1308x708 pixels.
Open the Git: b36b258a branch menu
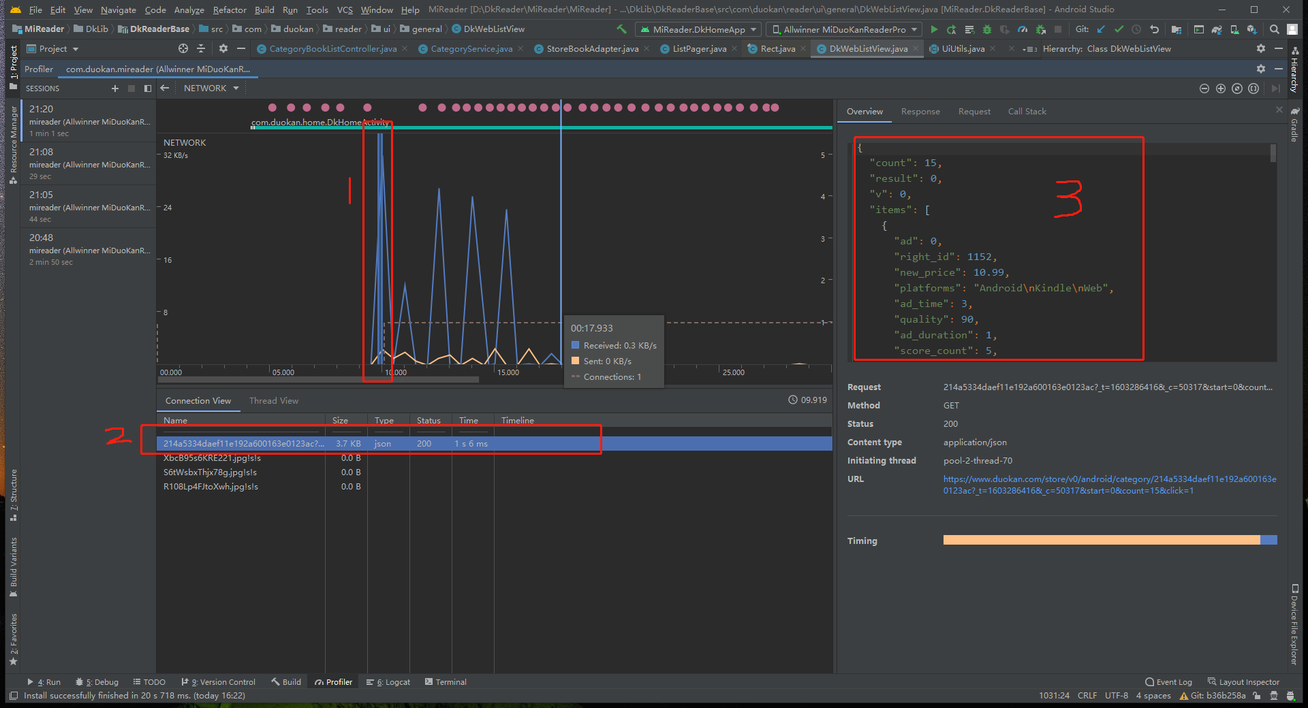(1213, 696)
